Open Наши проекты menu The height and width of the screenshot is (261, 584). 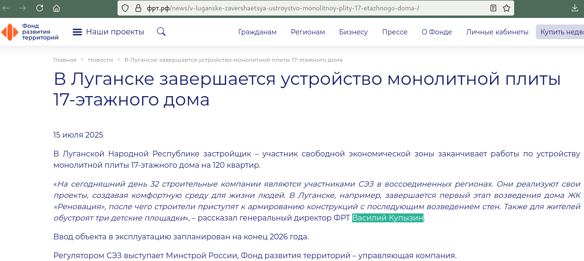[115, 32]
